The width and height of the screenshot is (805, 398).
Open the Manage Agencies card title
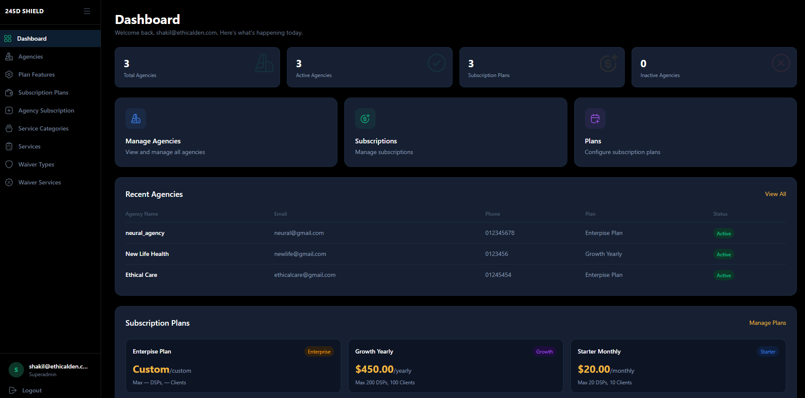(x=153, y=141)
